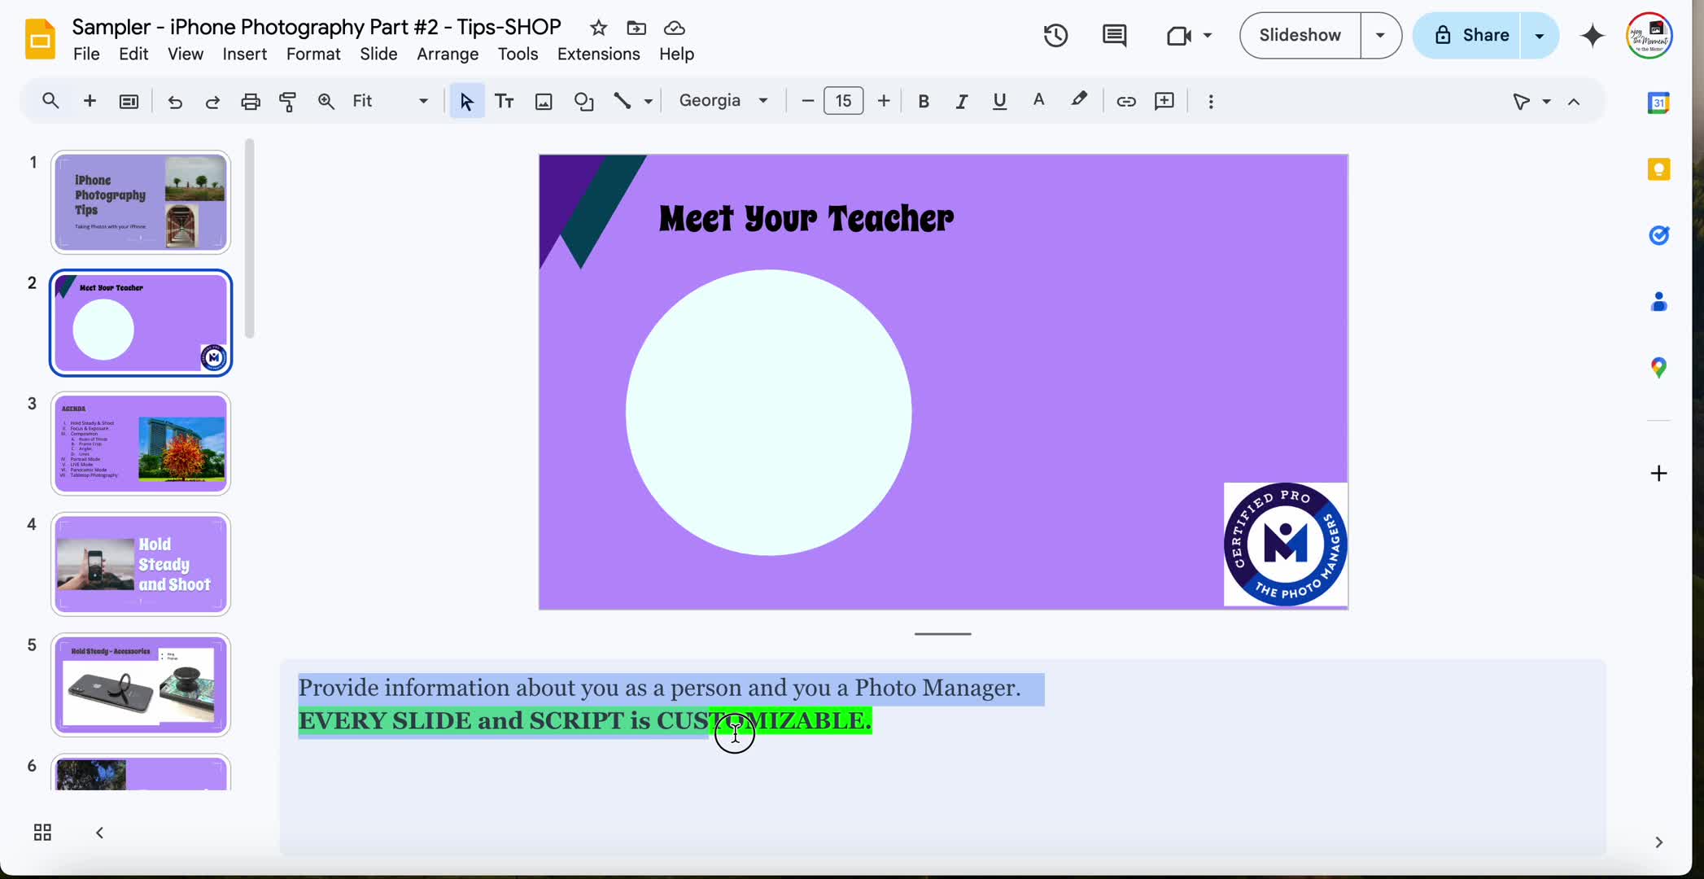
Task: Redo the last action
Action: 212,101
